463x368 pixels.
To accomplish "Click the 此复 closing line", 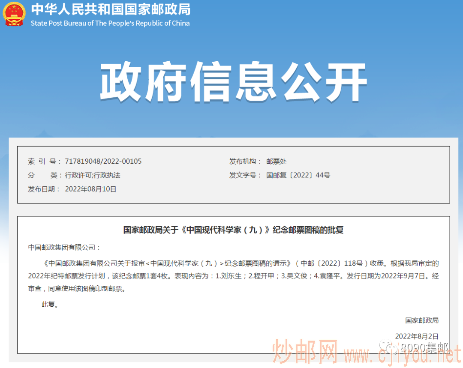I will point(50,305).
